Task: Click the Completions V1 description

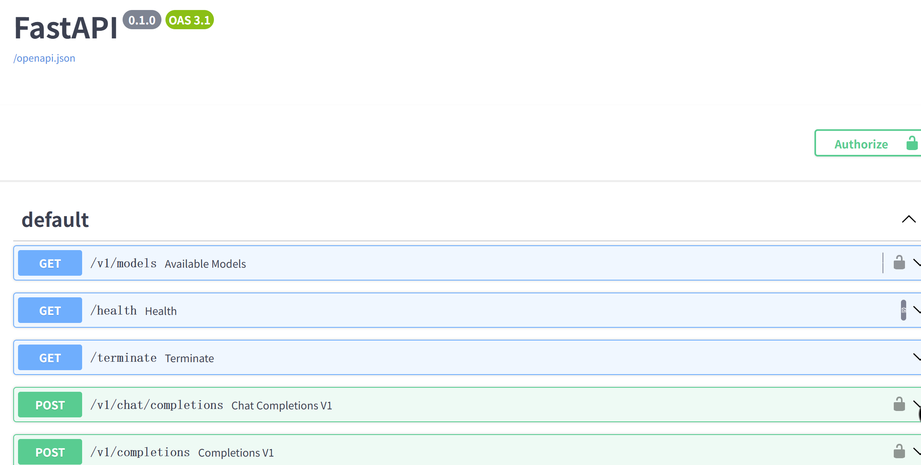Action: click(236, 453)
